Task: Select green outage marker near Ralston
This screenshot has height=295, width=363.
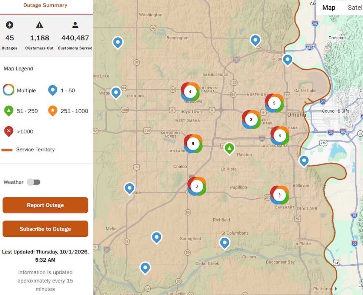Action: coord(229,148)
